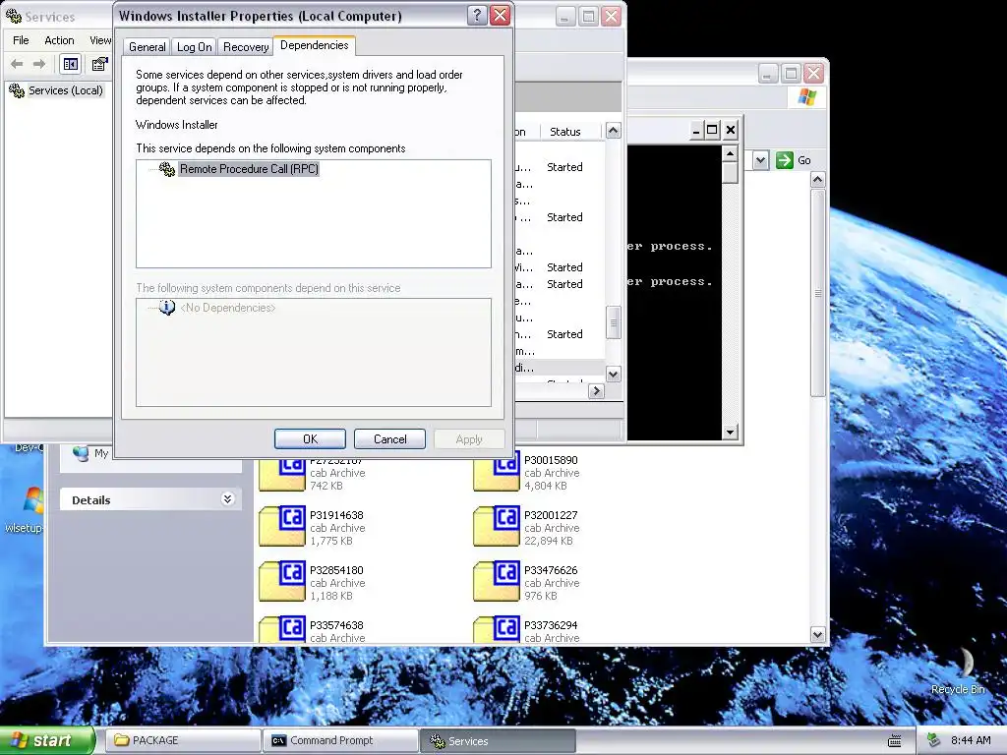
Task: Open the Recycle Bin desktop icon
Action: tap(958, 670)
